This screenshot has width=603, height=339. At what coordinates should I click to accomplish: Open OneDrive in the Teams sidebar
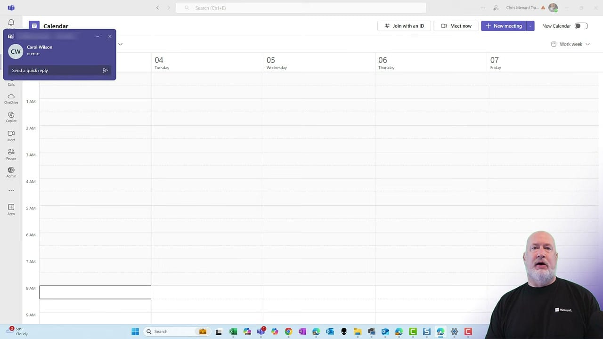pos(11,98)
